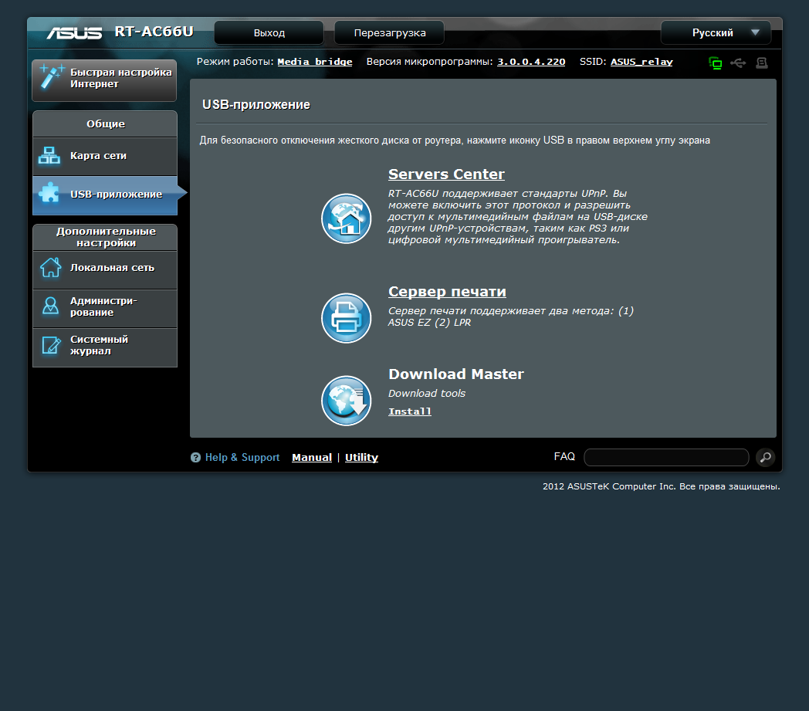Open the Локальная сеть settings

(x=105, y=269)
